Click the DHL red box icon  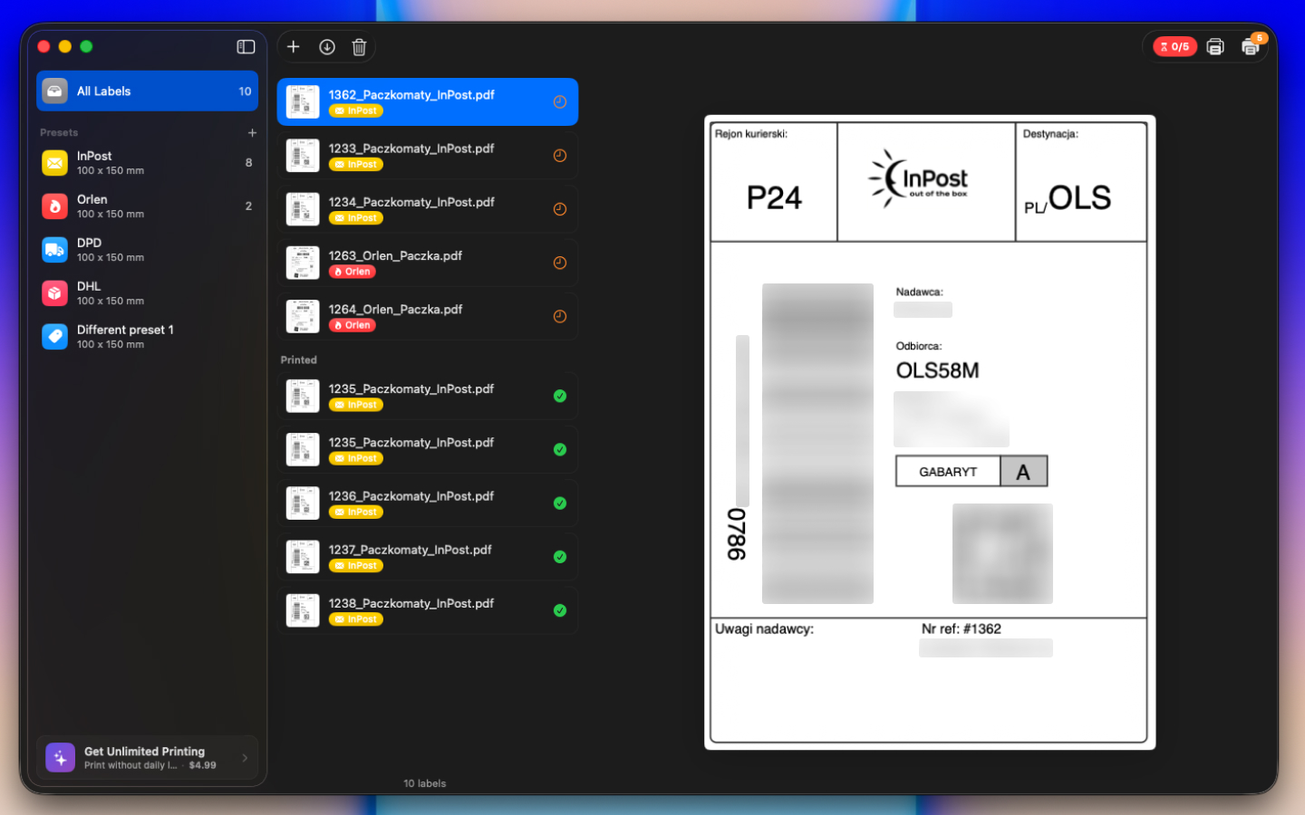tap(55, 293)
